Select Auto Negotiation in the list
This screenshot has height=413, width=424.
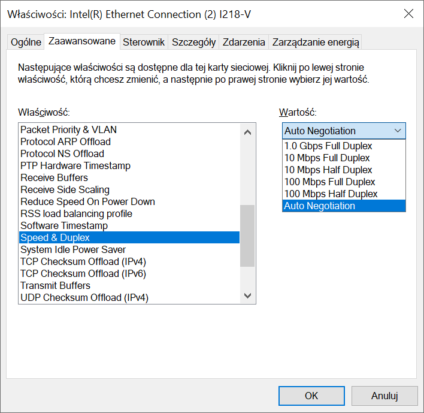point(320,206)
